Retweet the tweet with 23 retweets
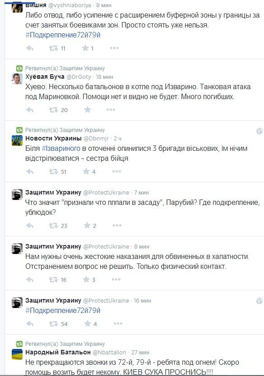The width and height of the screenshot is (264, 376). 53,226
